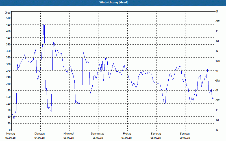Click the 'Grad' axis unit label
The height and width of the screenshot is (141, 226).
pos(8,13)
